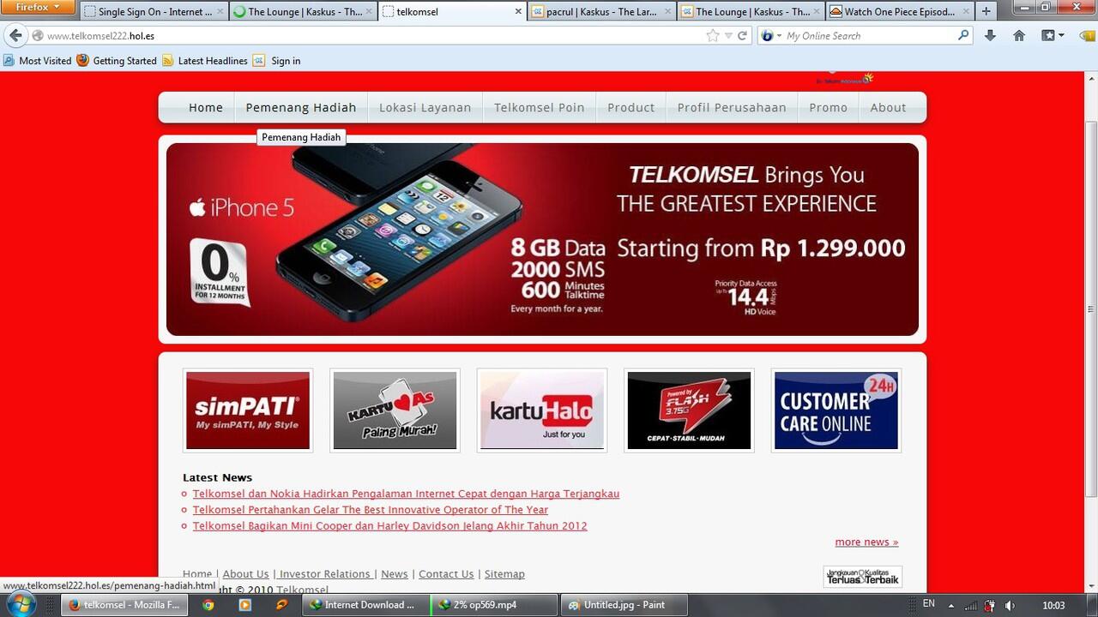Click the Terluas Terbaik badge
The height and width of the screenshot is (617, 1098).
[863, 577]
